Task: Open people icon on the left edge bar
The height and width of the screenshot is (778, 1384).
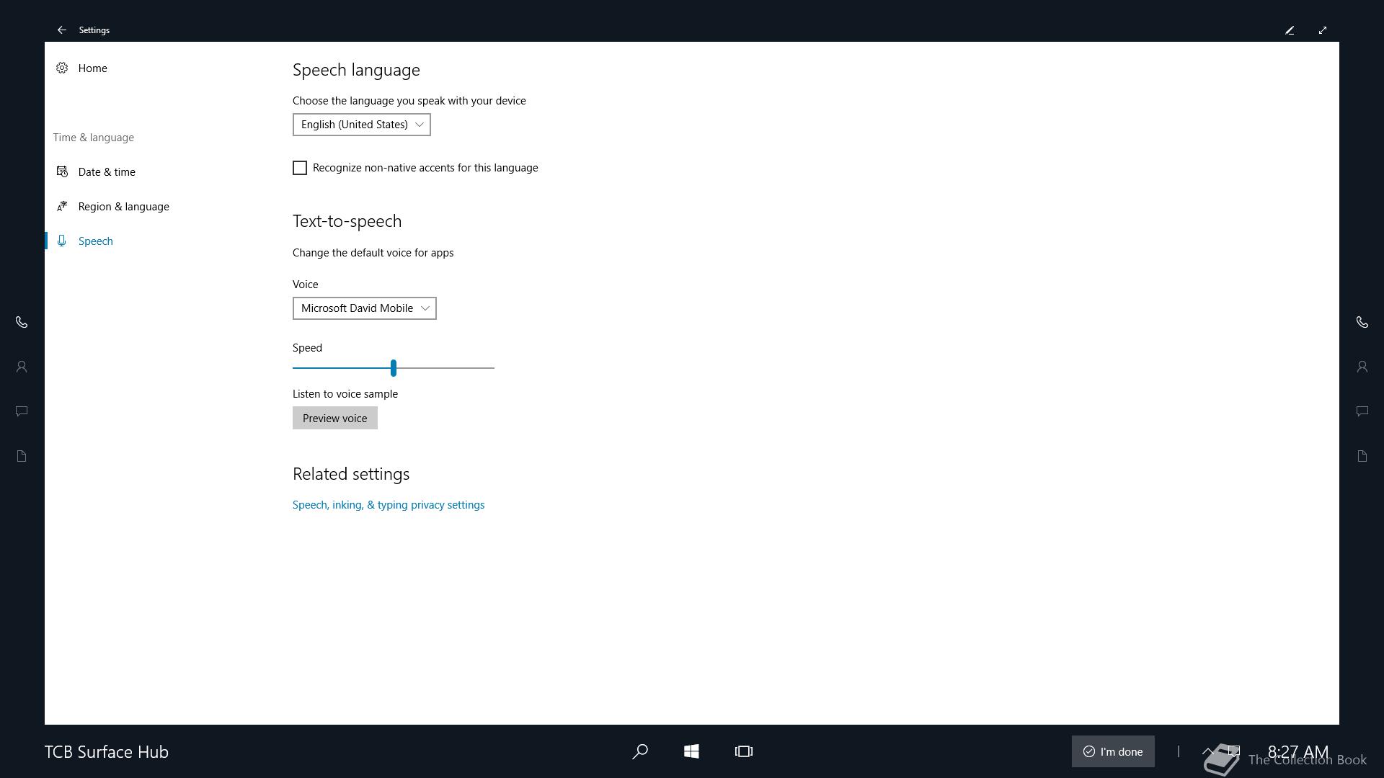Action: pyautogui.click(x=22, y=367)
